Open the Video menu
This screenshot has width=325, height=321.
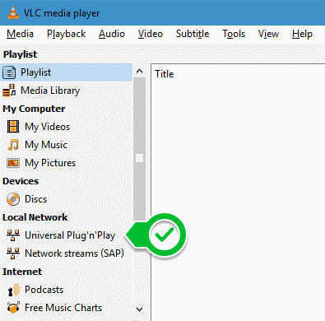(151, 34)
